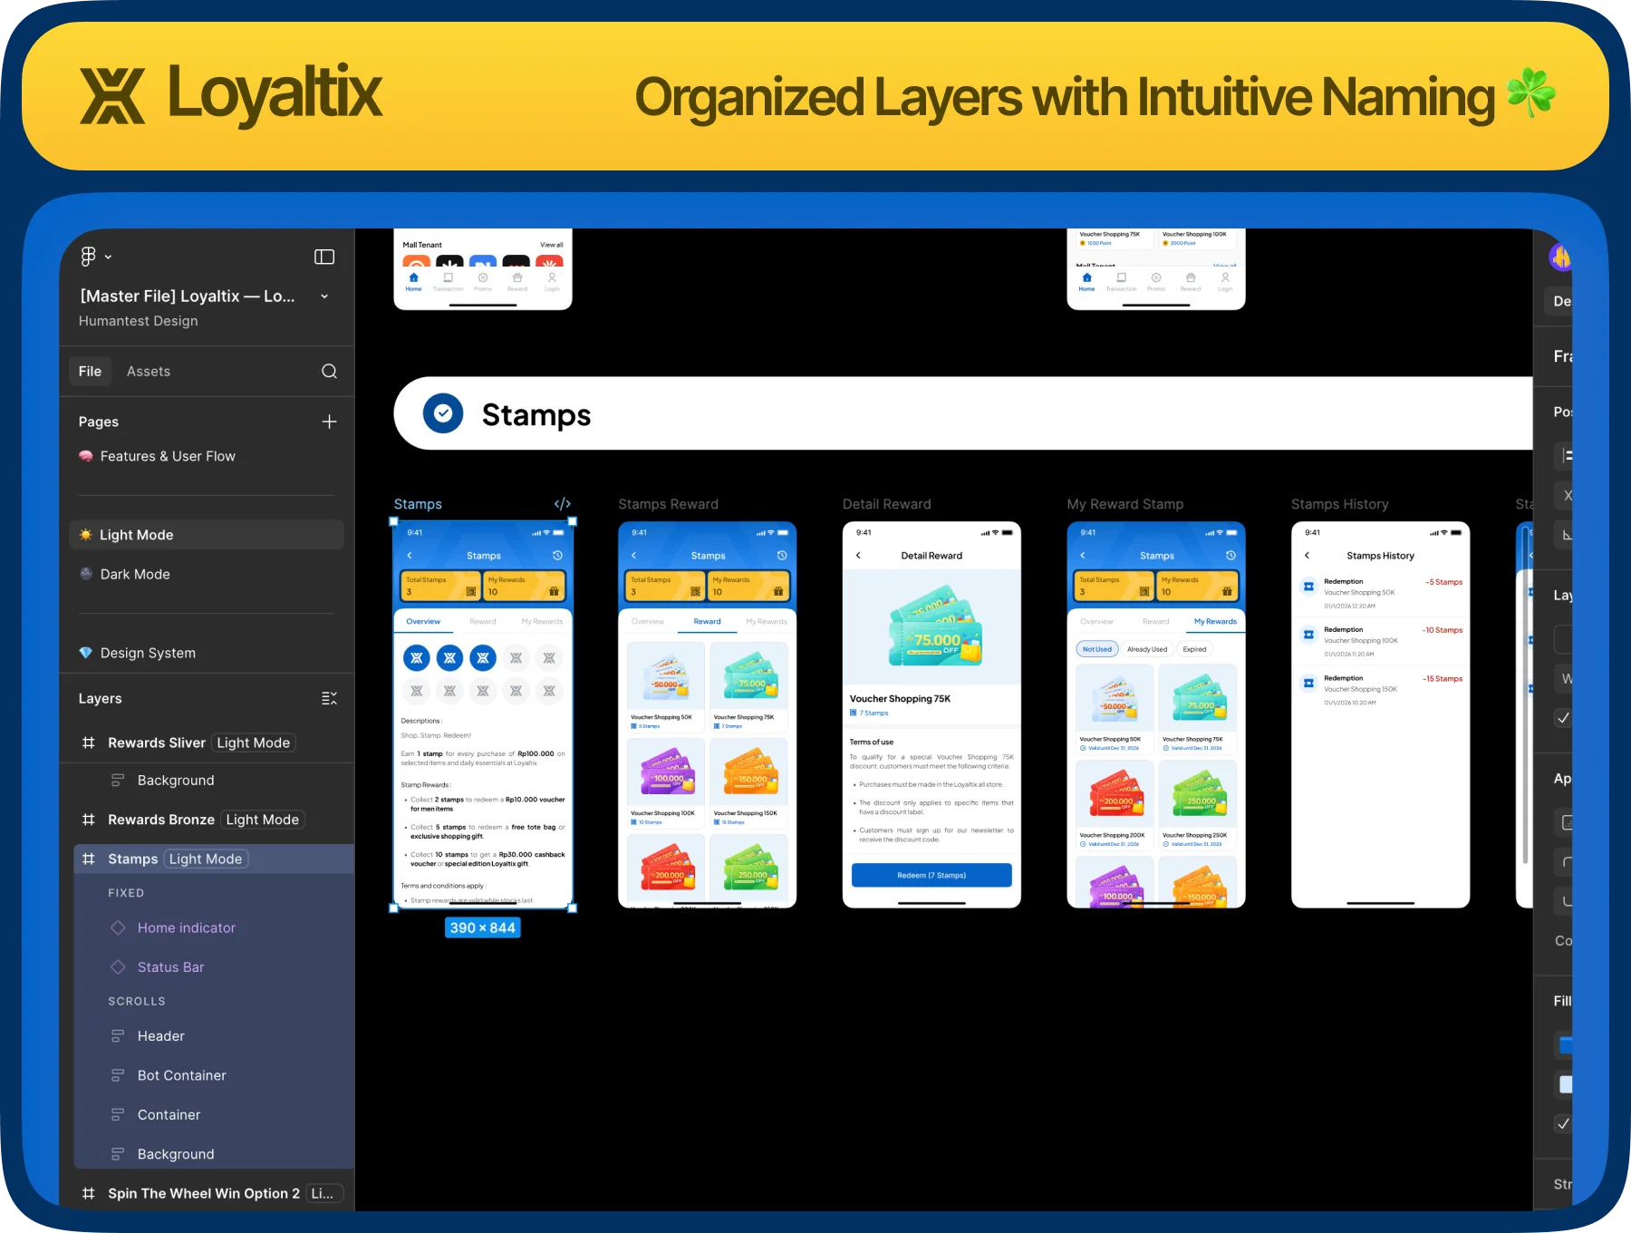Click frame icon of Rewards Sliver layer
Viewport: 1631px width, 1233px height.
click(x=88, y=743)
